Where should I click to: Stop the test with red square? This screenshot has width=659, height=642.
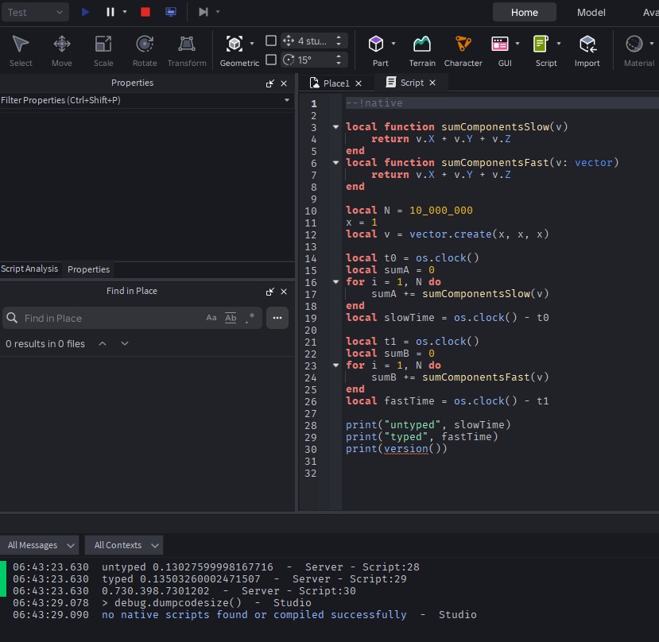145,12
